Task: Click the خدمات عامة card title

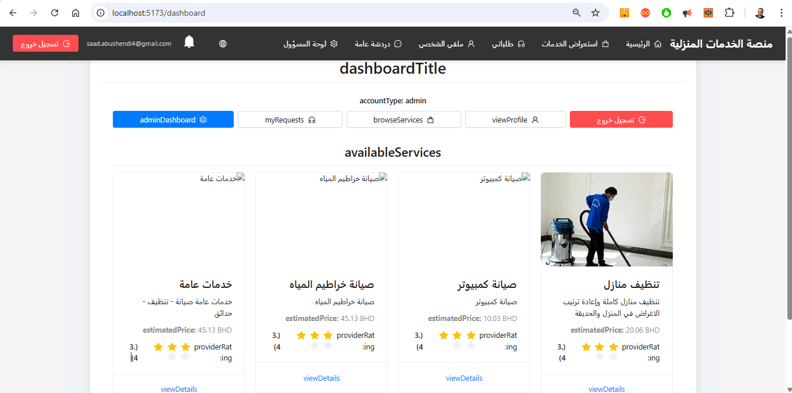Action: (206, 284)
